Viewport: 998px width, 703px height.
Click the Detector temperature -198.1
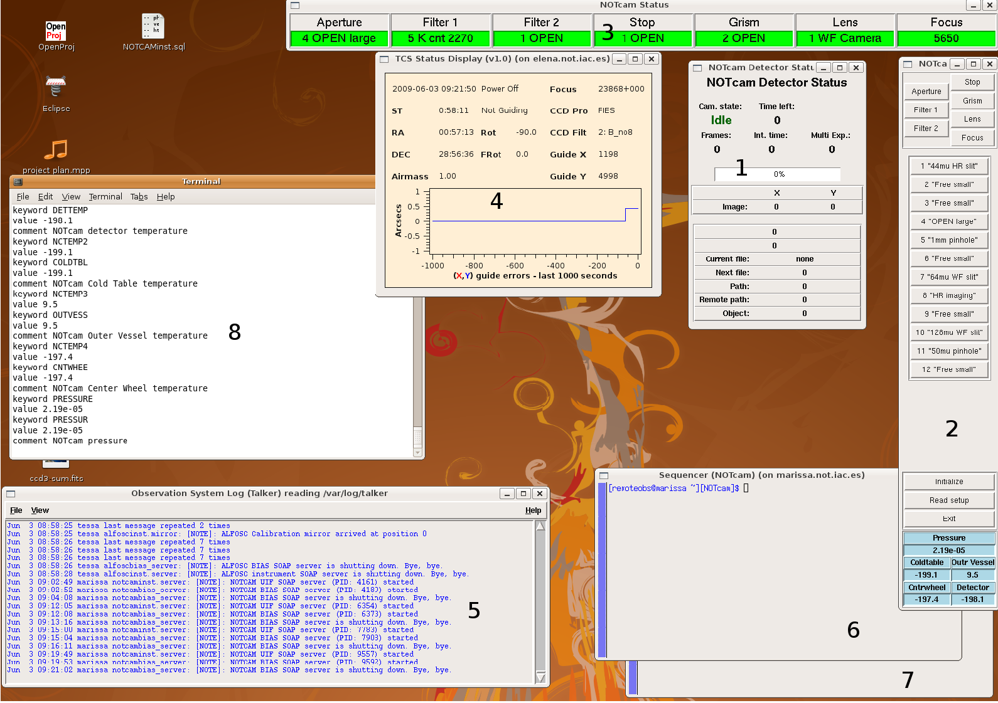[x=972, y=600]
